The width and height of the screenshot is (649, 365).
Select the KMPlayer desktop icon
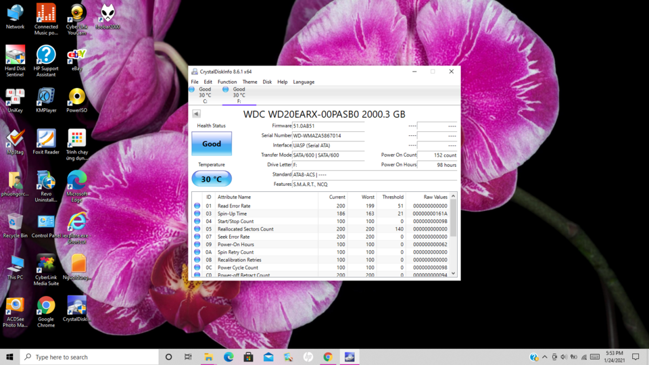tap(46, 101)
